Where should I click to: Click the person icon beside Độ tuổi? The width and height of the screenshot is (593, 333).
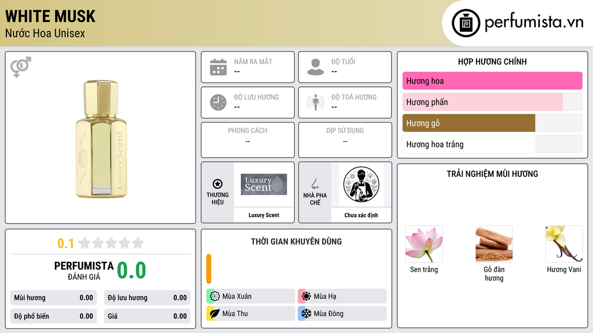coord(316,67)
